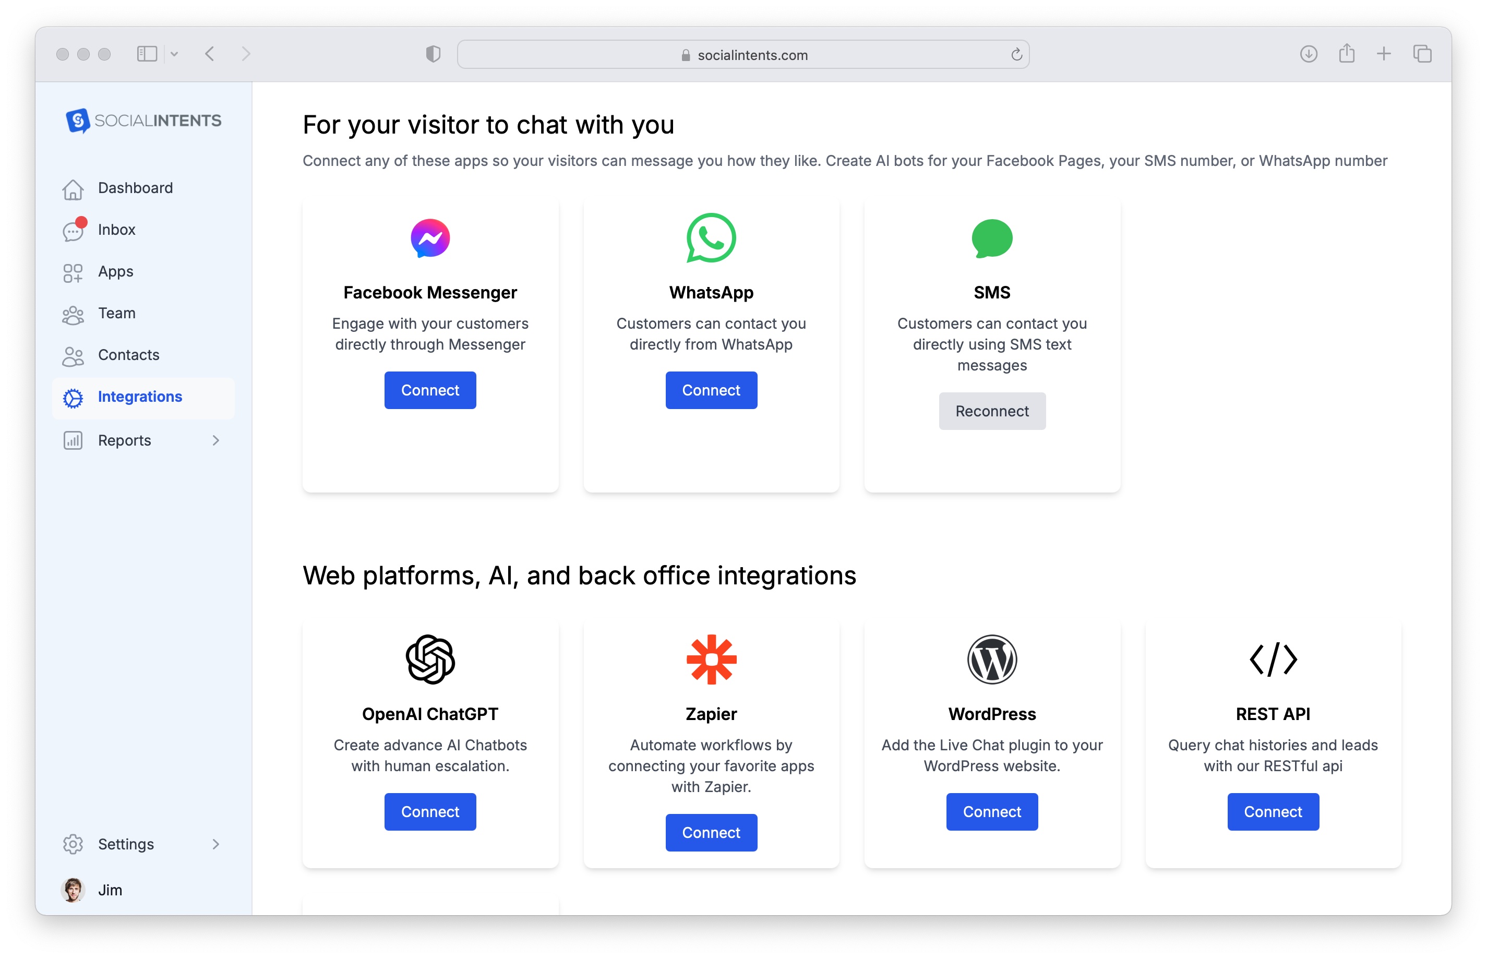Open the Dashboard from the sidebar
The image size is (1487, 959).
(x=73, y=189)
